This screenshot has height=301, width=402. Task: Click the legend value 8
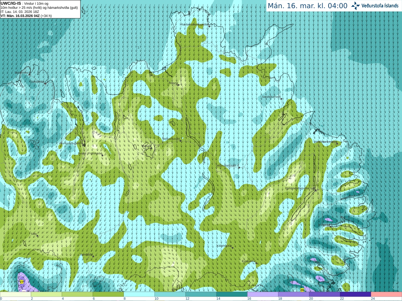coord(124,299)
